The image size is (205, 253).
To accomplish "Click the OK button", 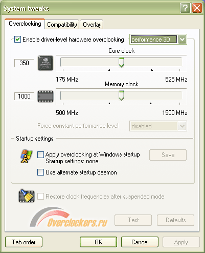I will [99, 242].
